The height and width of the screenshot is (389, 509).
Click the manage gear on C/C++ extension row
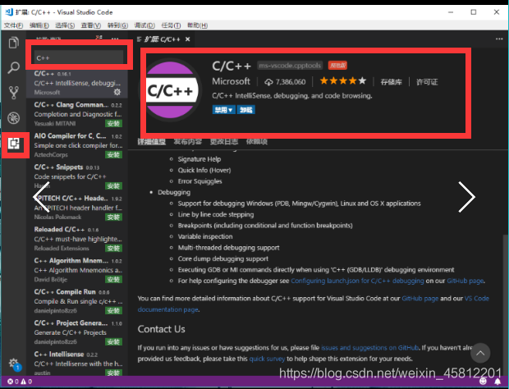(x=117, y=92)
